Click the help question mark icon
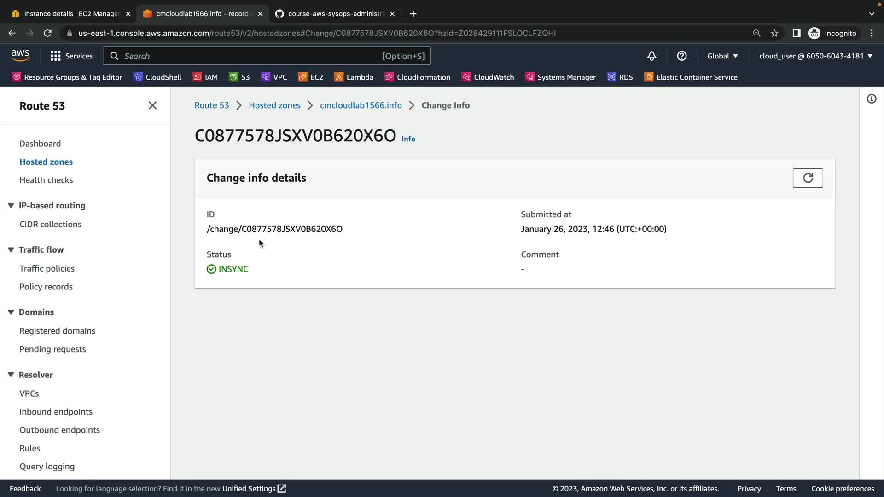The height and width of the screenshot is (497, 884). click(x=681, y=56)
